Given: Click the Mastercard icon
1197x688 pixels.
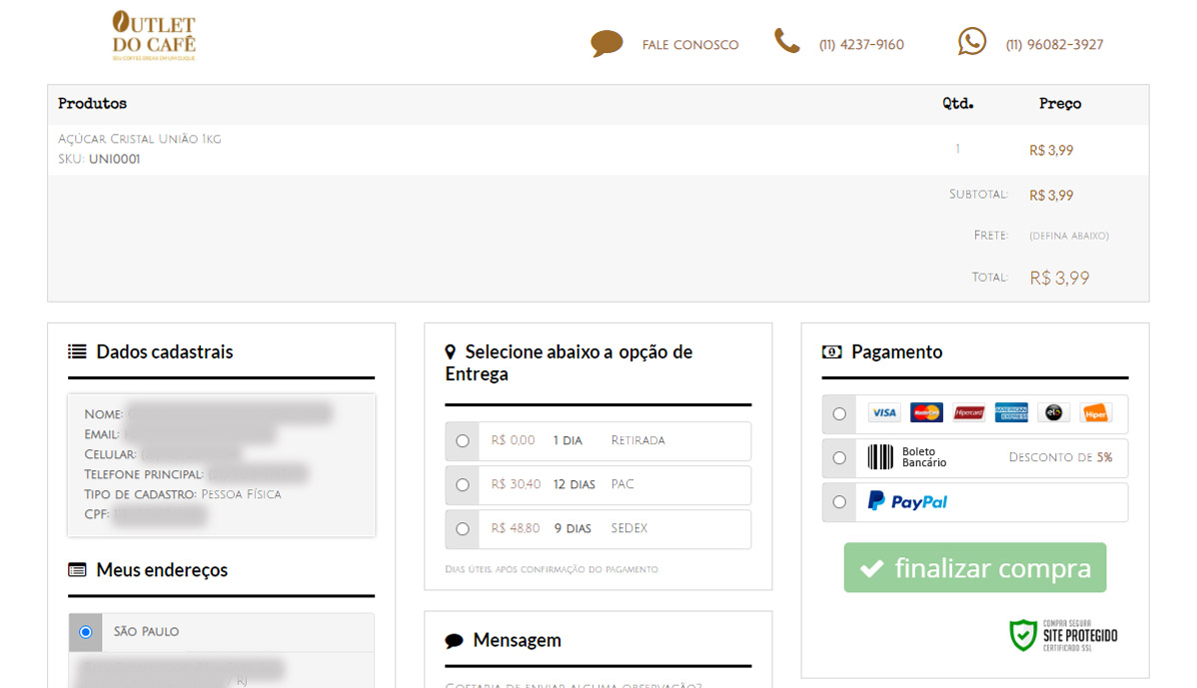Looking at the screenshot, I should coord(926,412).
